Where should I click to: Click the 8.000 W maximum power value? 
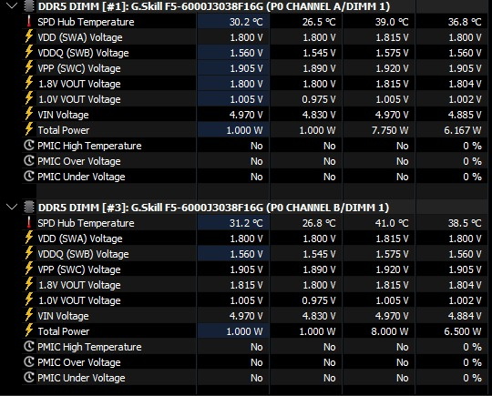click(390, 331)
